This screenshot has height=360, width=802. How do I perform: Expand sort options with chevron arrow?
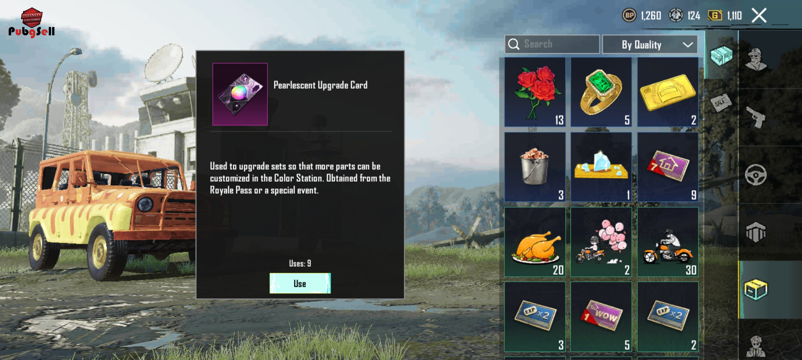coord(688,45)
